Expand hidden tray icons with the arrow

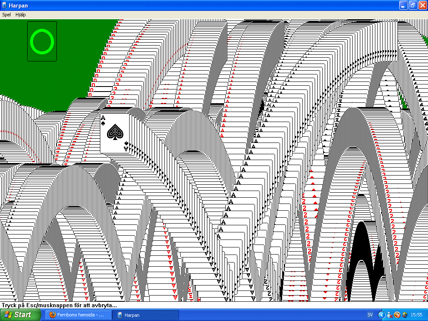tap(381, 315)
